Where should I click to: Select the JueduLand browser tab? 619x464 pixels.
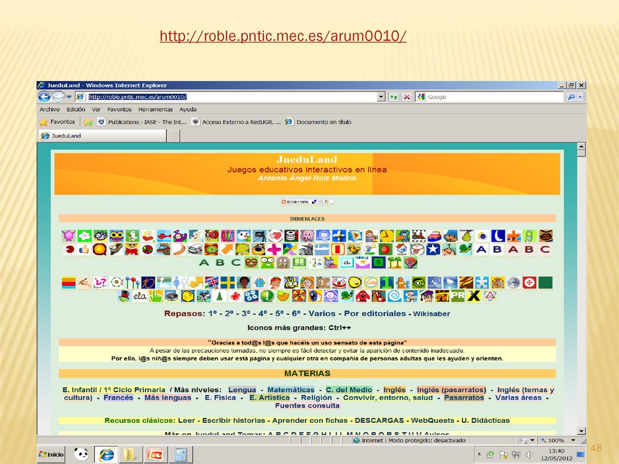point(102,136)
